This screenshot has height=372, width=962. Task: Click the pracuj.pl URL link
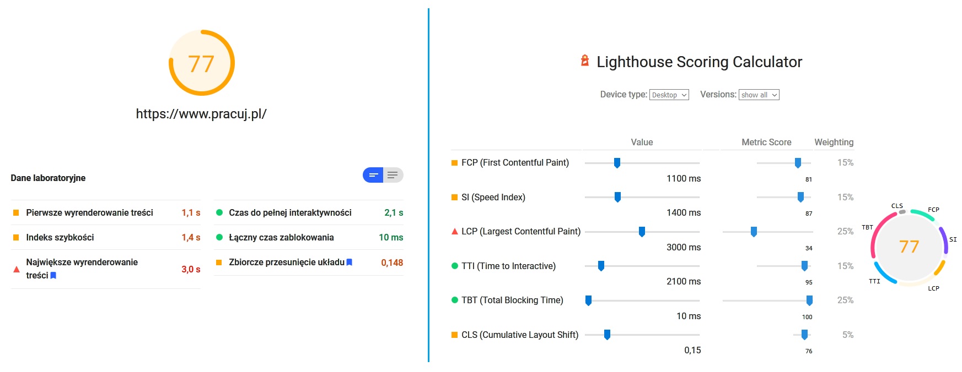pyautogui.click(x=201, y=114)
